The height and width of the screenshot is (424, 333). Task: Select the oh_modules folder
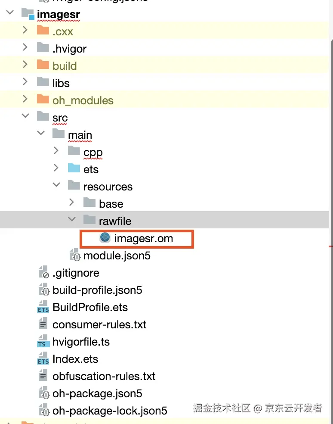click(83, 100)
